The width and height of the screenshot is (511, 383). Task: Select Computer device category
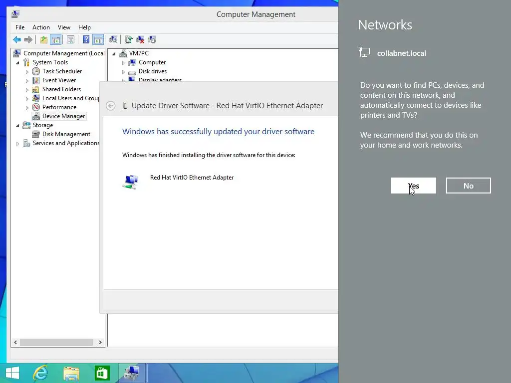click(152, 62)
